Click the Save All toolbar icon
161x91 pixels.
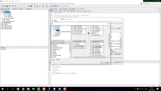(10, 6)
